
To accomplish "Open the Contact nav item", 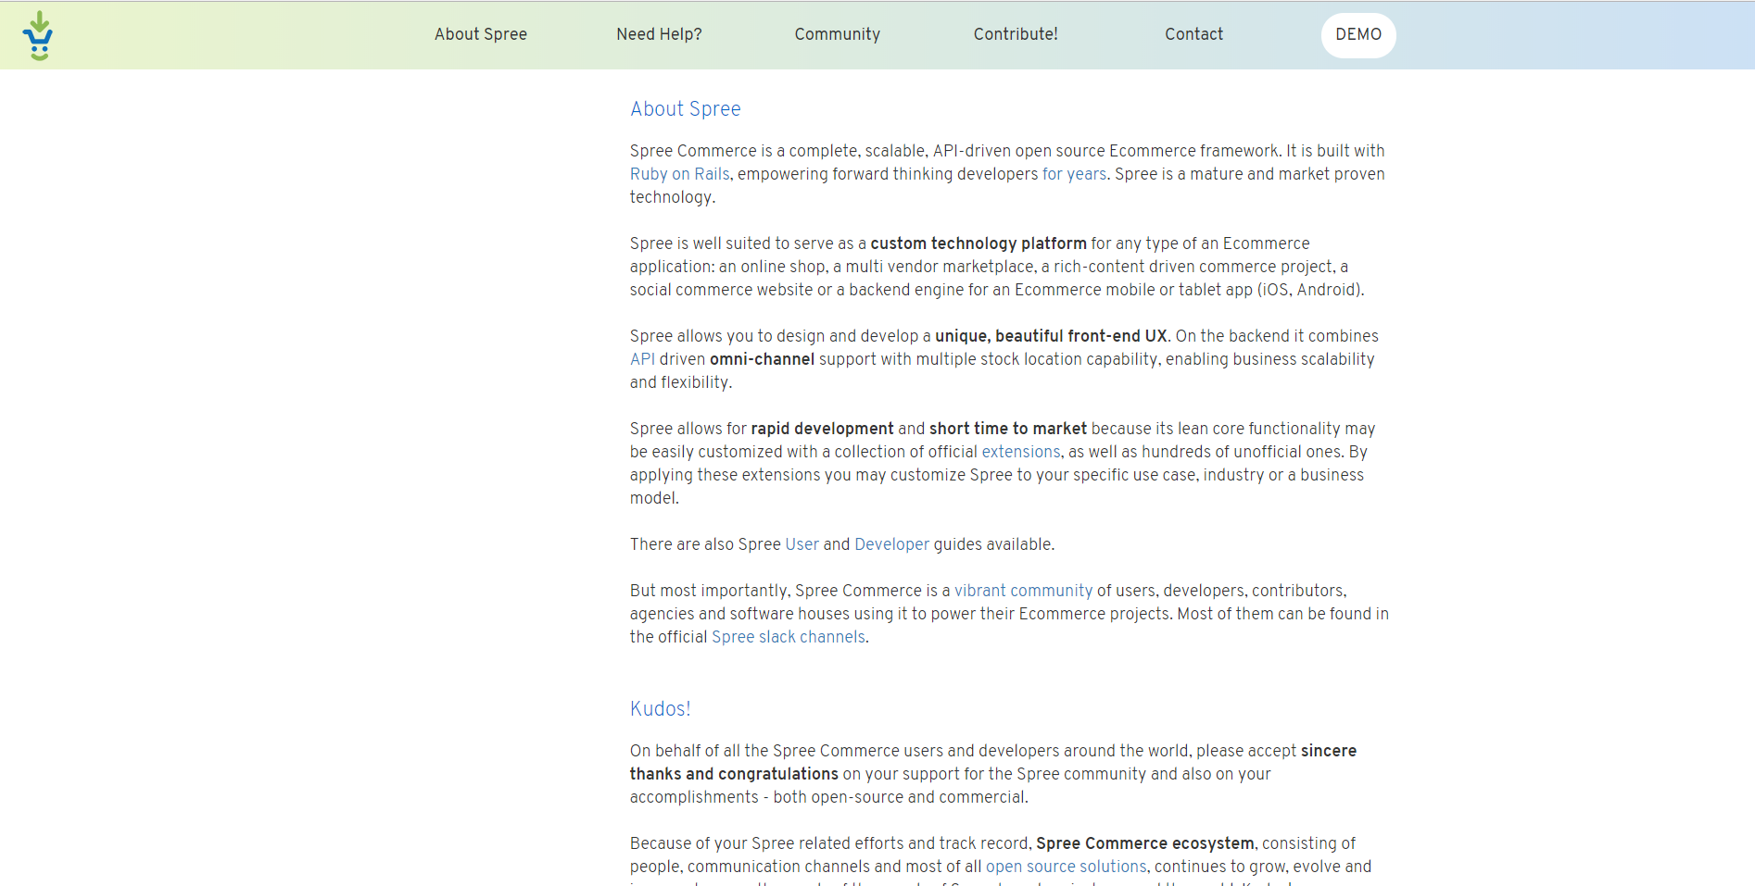I will pyautogui.click(x=1193, y=34).
